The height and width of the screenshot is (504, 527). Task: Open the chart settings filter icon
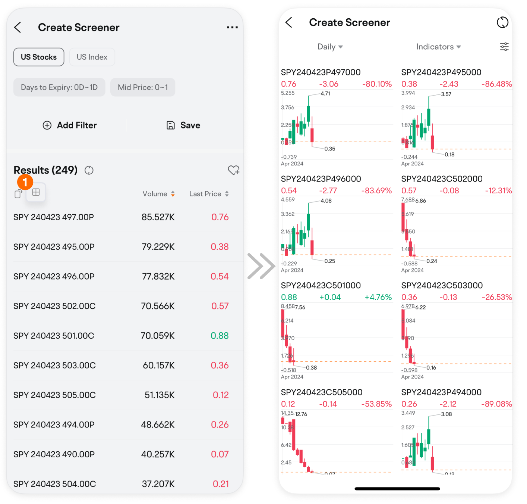(504, 47)
